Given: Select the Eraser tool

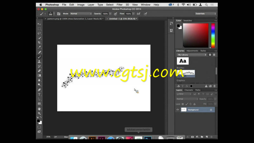Looking at the screenshot, I should click(x=39, y=71).
